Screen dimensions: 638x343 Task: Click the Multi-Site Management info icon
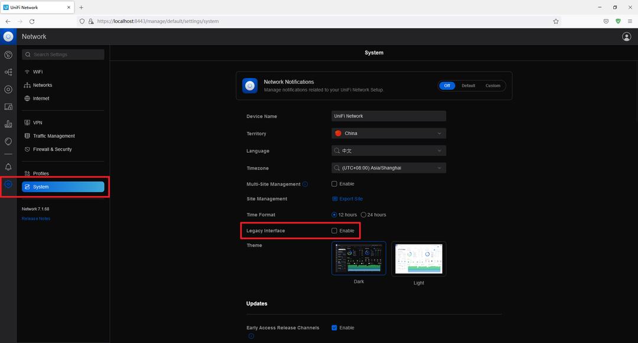click(305, 184)
